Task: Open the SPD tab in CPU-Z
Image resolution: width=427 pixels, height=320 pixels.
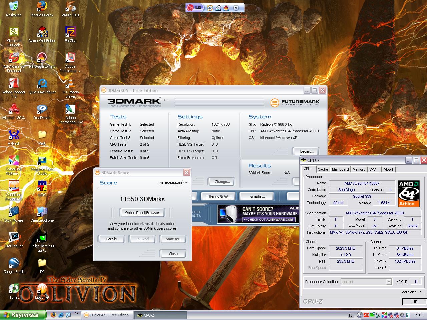Action: (x=373, y=169)
